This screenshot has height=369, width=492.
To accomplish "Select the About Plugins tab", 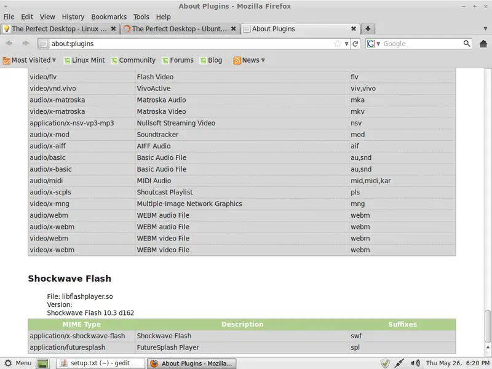I will coord(300,29).
